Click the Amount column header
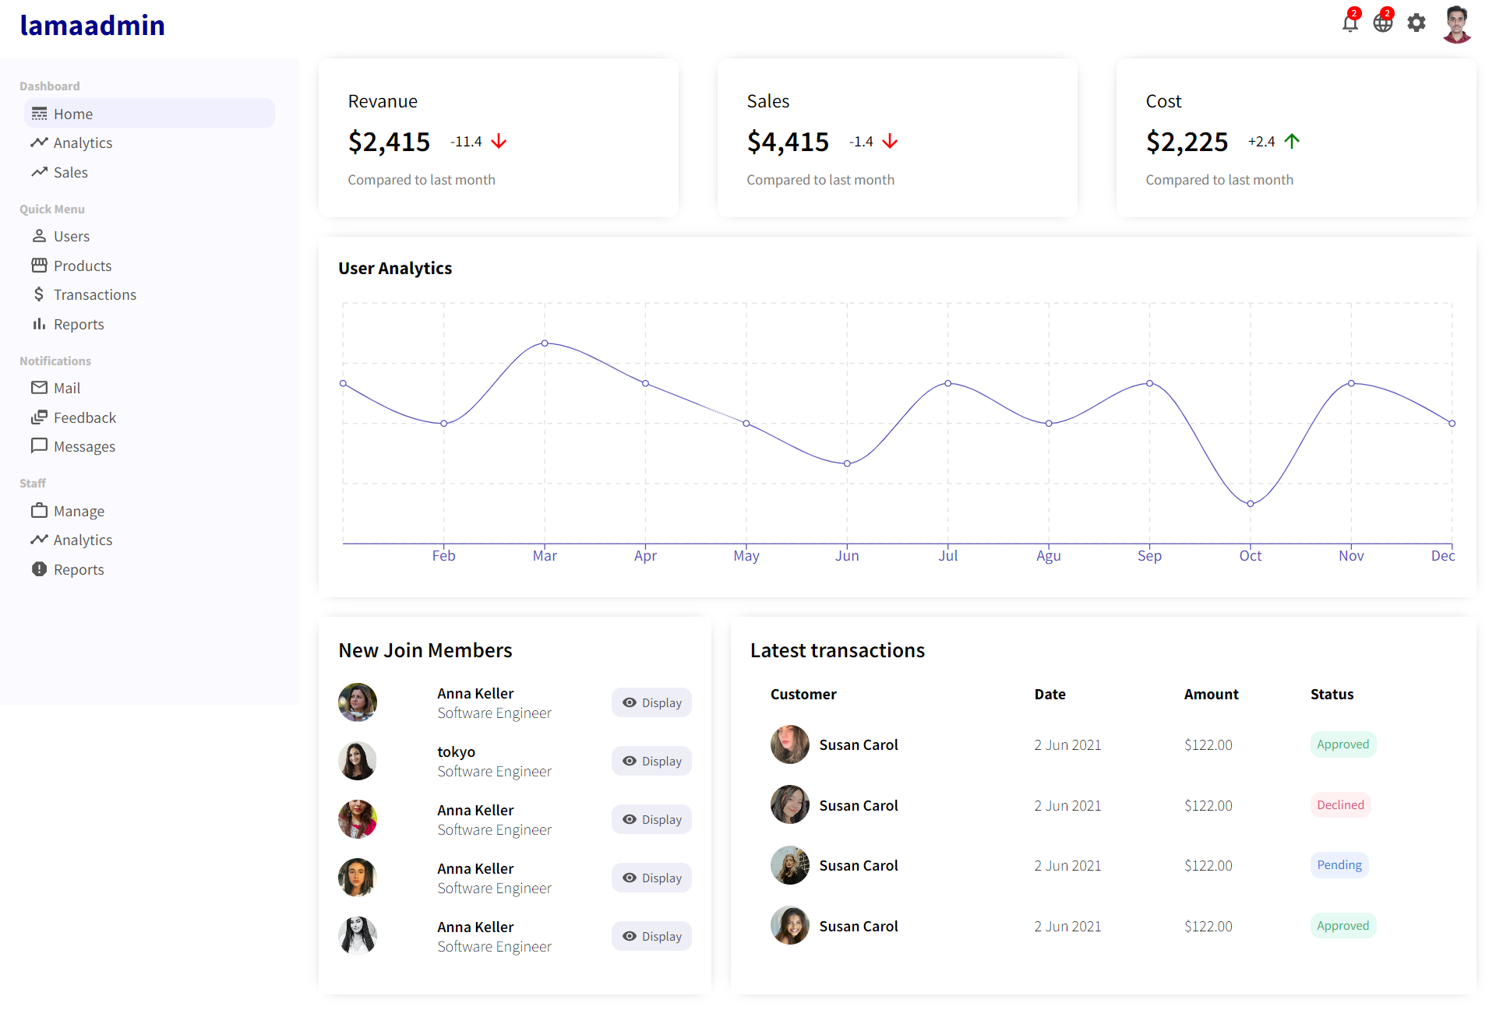Screen dimensions: 1496x1010 coord(1211,694)
